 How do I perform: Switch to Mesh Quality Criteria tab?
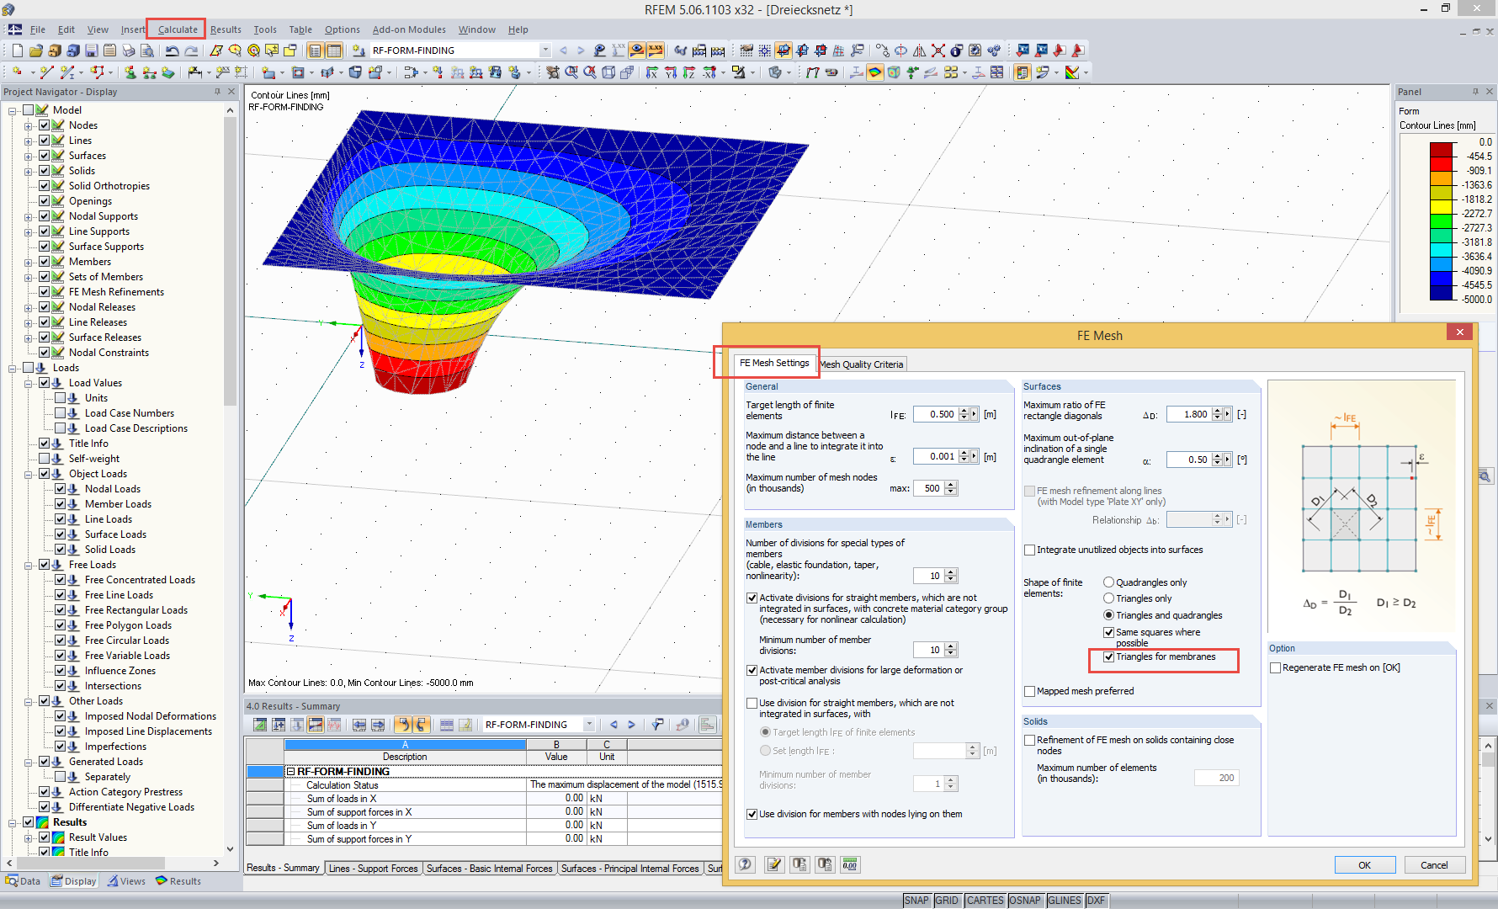coord(862,364)
